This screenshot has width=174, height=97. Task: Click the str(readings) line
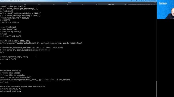pos(8,27)
